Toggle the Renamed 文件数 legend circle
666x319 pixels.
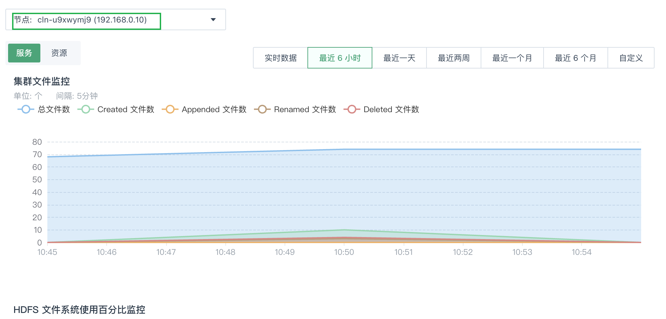pos(262,109)
